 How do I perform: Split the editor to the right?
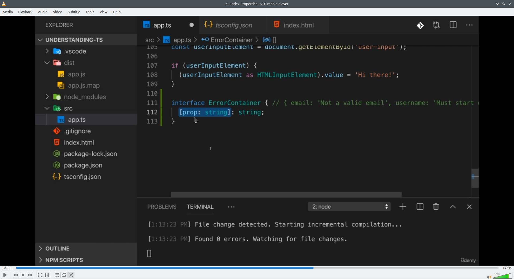point(453,25)
